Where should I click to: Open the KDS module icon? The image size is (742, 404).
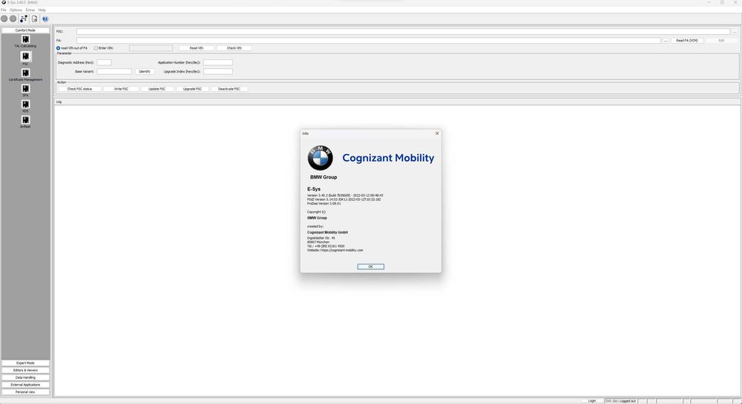(x=25, y=104)
